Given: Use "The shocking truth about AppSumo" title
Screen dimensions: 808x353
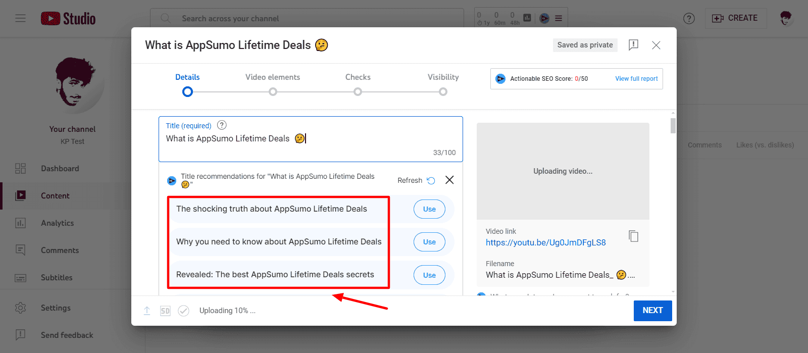Looking at the screenshot, I should point(429,209).
